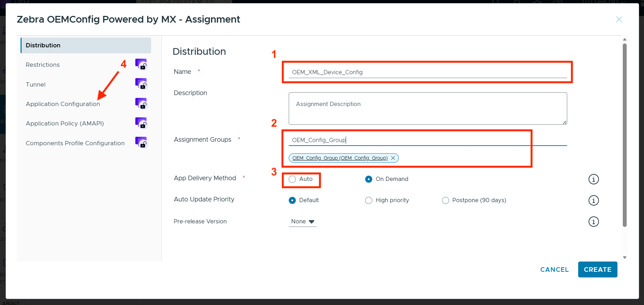Click the dialog's vertical scrollbar

(625, 134)
